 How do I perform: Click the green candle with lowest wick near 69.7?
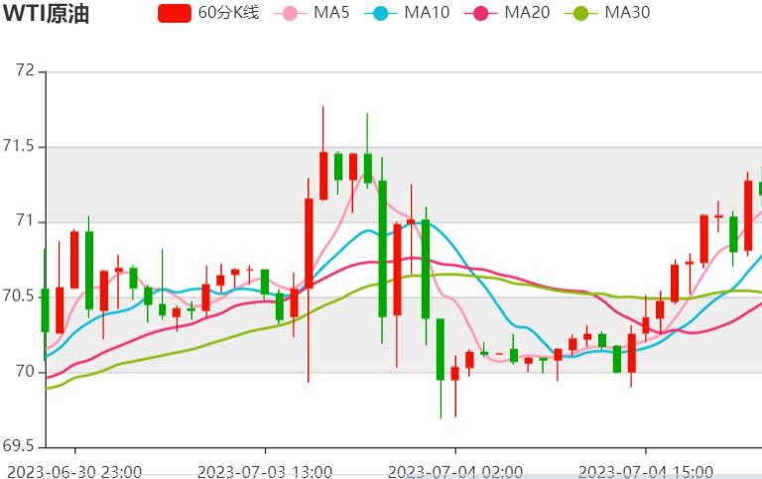click(441, 349)
